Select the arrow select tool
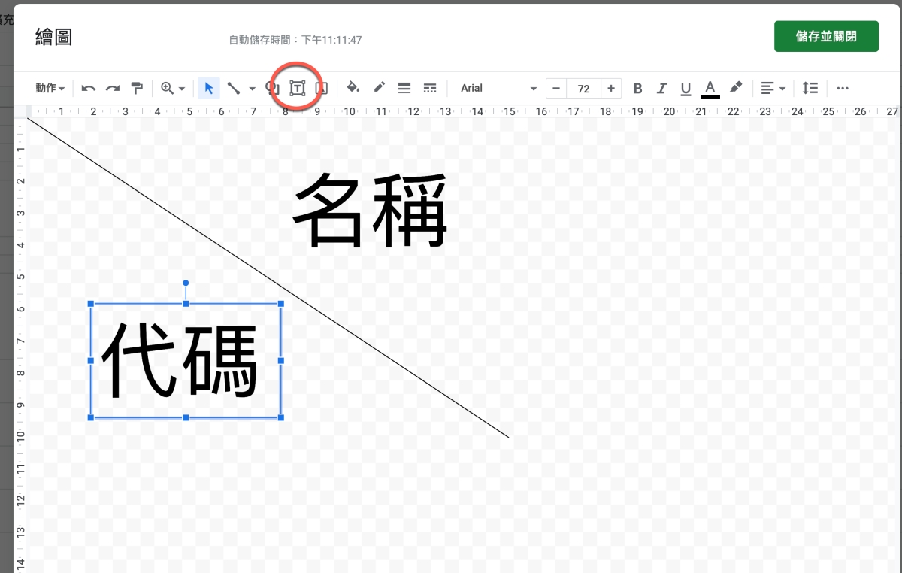The image size is (902, 573). [209, 89]
